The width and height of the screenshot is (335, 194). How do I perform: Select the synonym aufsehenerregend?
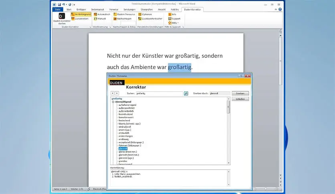click(127, 105)
